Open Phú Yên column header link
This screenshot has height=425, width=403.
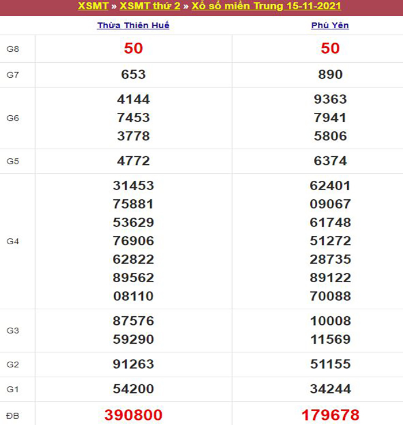(x=330, y=25)
